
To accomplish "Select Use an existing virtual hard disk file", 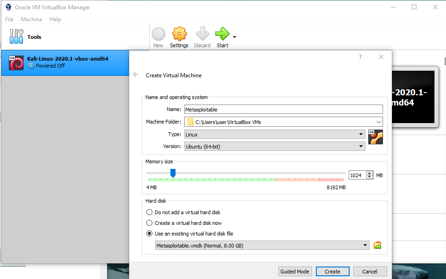I will click(190, 234).
